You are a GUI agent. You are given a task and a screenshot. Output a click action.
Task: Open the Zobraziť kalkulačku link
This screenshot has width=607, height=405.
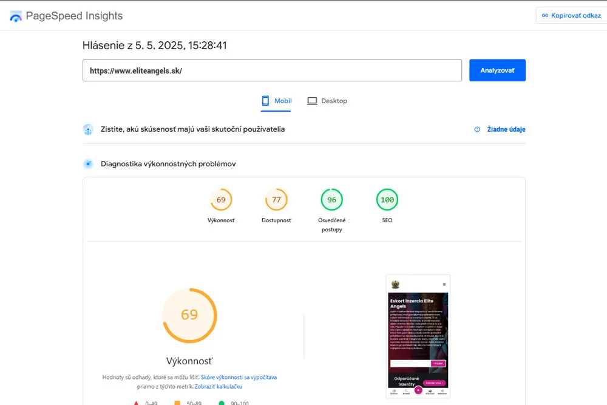click(219, 386)
